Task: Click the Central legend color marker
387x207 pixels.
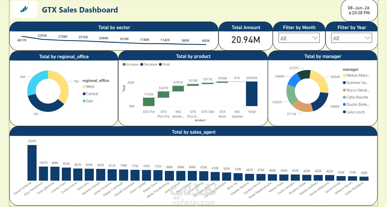Action: pos(84,94)
